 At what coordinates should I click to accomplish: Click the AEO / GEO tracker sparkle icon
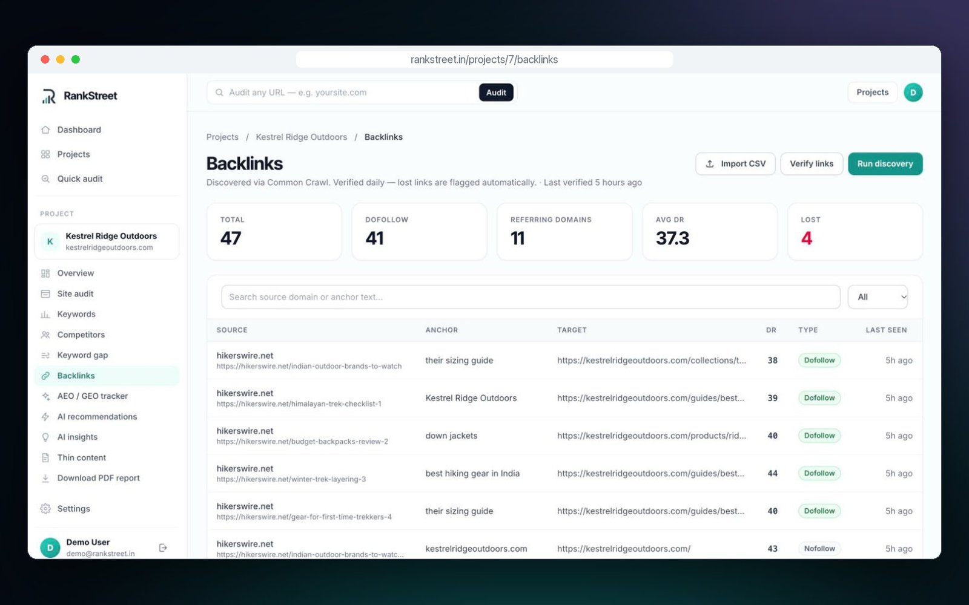point(45,396)
